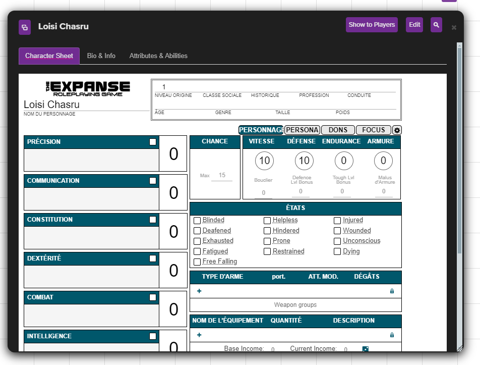This screenshot has height=365, width=480.
Task: Open the Attributes & Abilities tab
Action: (158, 56)
